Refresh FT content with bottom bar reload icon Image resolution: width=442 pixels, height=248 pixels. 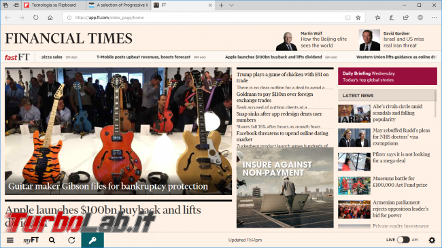71,240
